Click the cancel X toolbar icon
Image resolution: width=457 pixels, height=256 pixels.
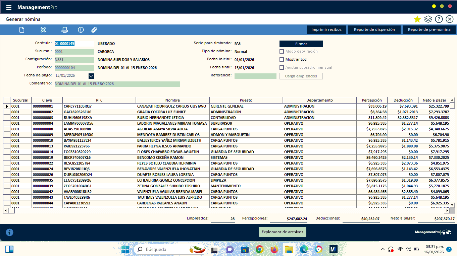point(43,30)
